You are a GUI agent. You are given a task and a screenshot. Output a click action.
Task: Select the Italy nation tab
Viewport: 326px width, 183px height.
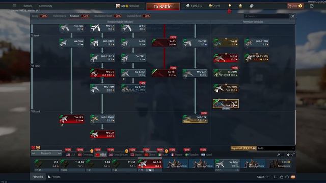pyautogui.click(x=163, y=155)
